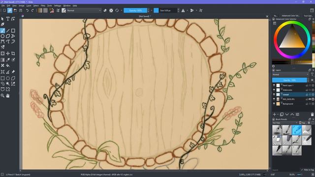The image size is (315, 177).
Task: Pick the Ellipse shape tool
Action: [x=2, y=36]
